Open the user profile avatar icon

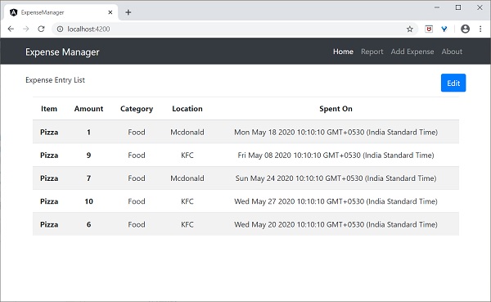pyautogui.click(x=466, y=29)
